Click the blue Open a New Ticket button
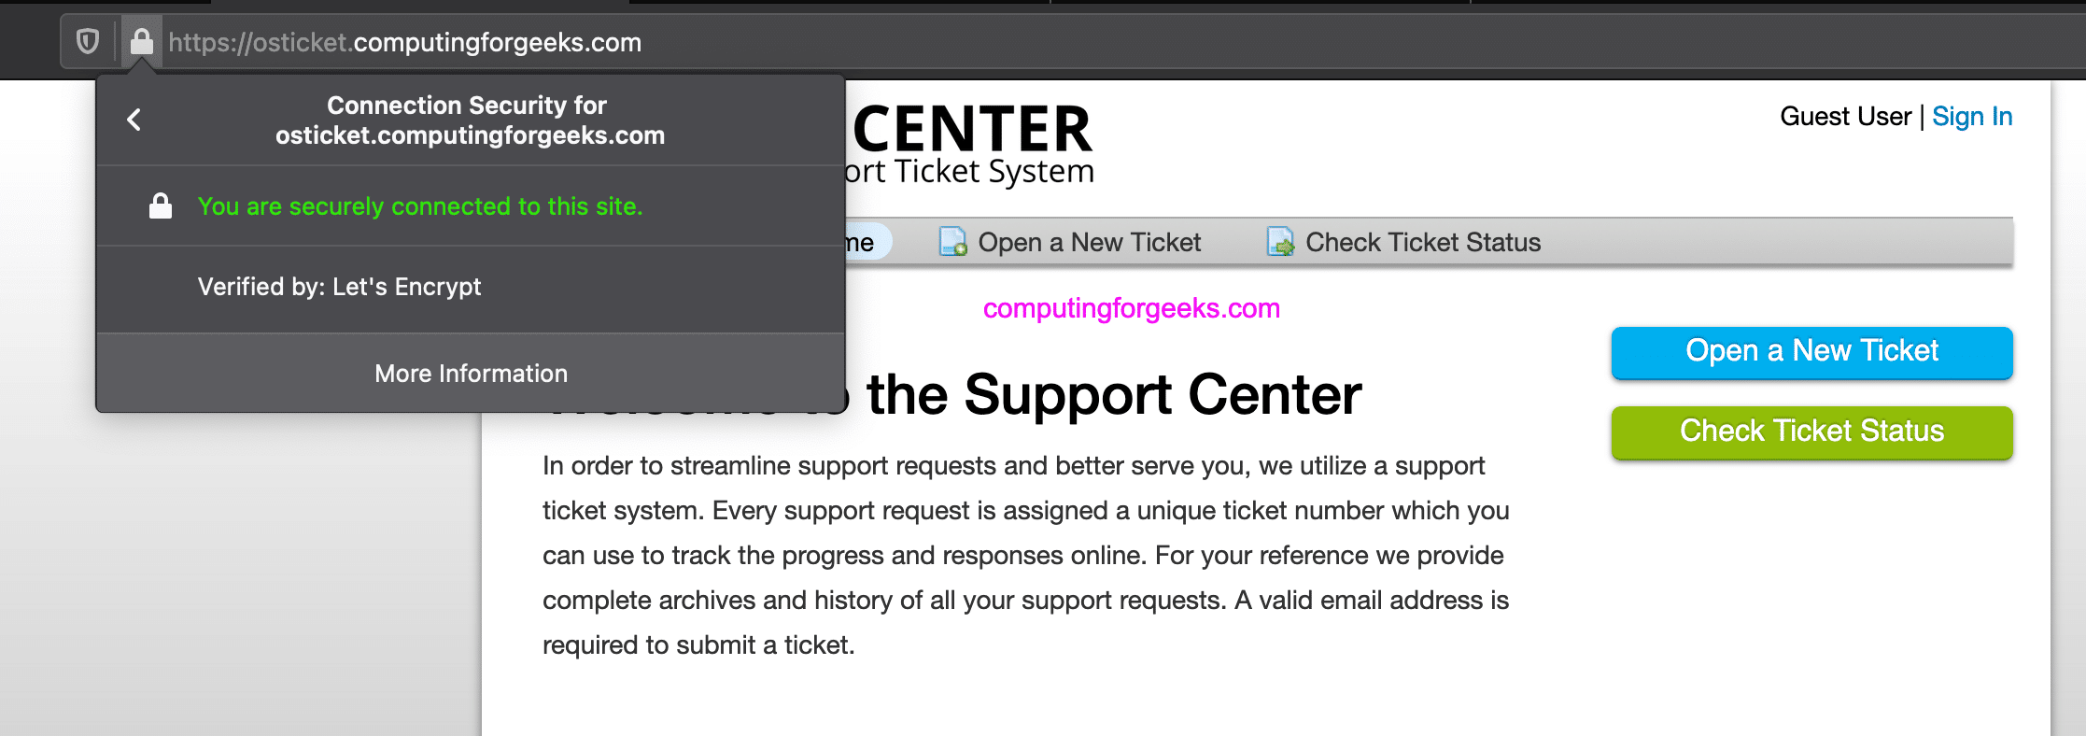This screenshot has height=736, width=2086. click(1811, 352)
